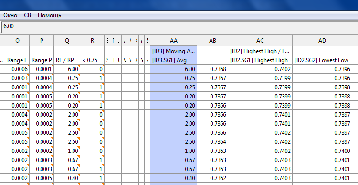Click the RL / RP header cell
Screen dimensions: 358x185
coord(67,60)
